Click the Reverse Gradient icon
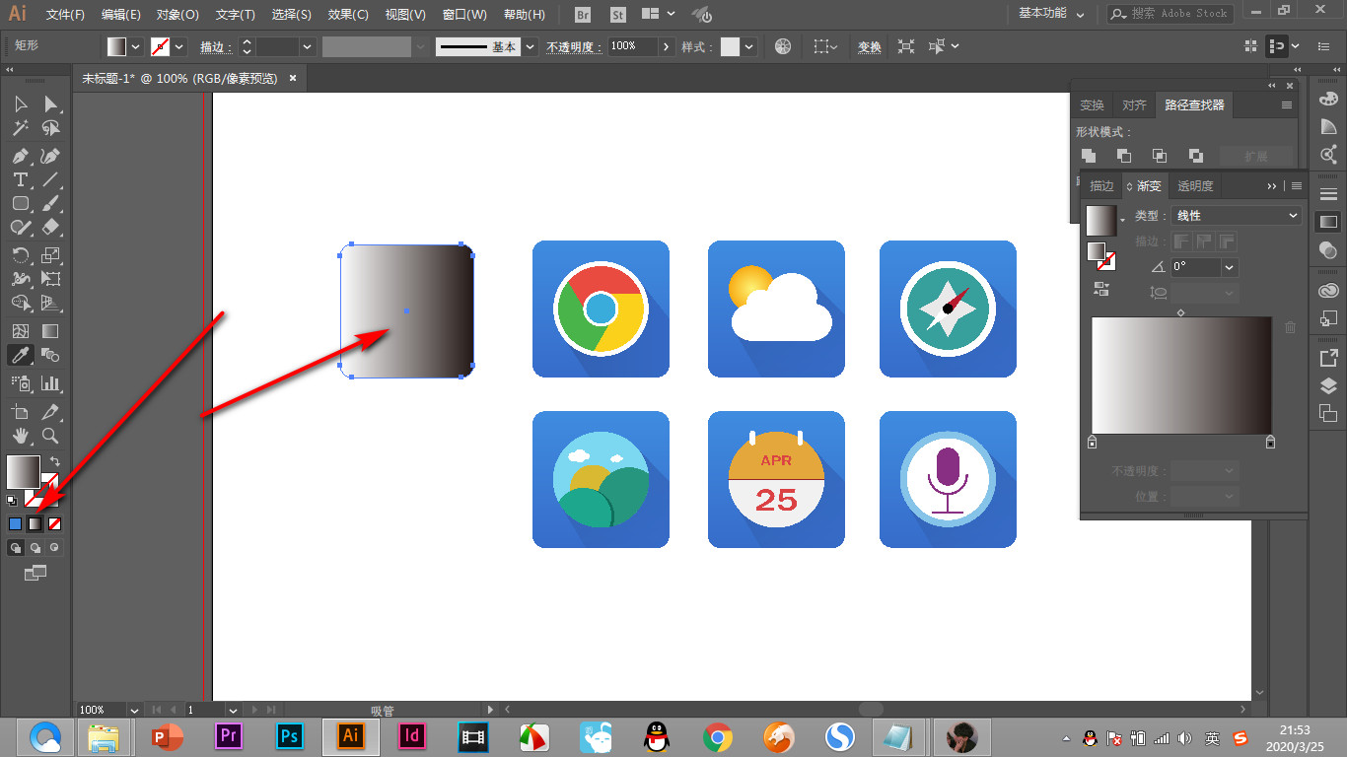Viewport: 1347px width, 757px height. point(1101,289)
